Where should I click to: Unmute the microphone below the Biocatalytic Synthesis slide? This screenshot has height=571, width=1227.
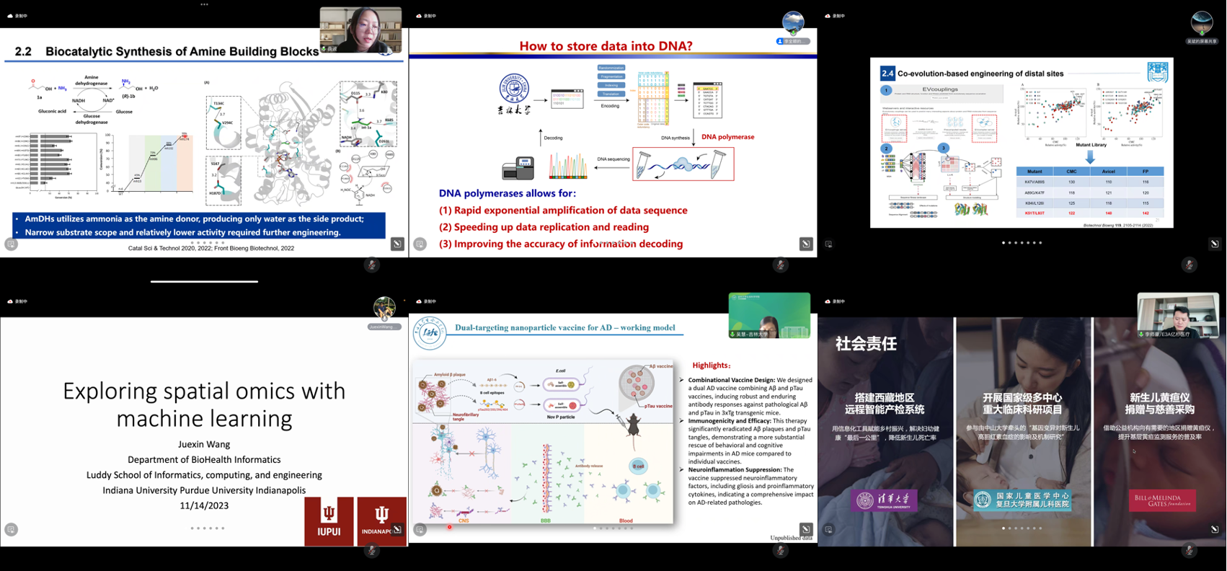tap(372, 265)
